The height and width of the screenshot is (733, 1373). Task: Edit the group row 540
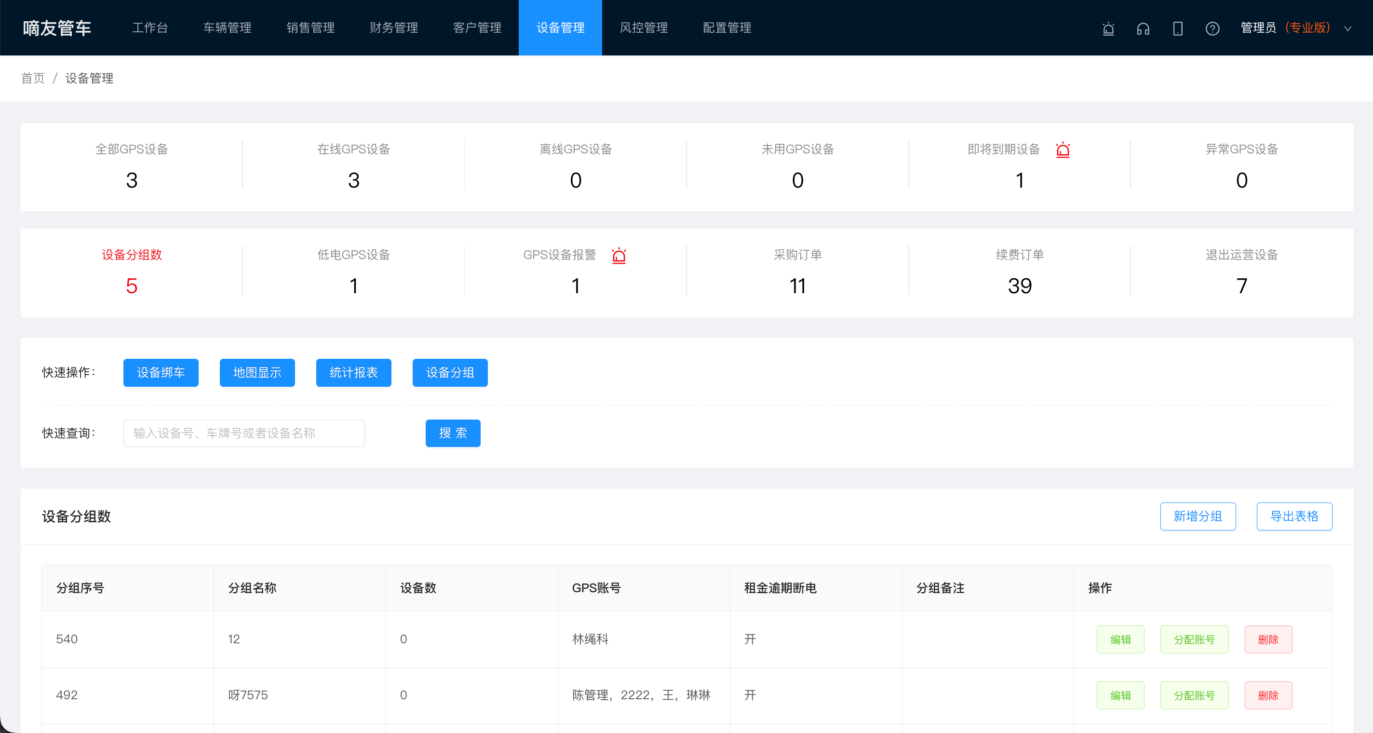(1120, 640)
